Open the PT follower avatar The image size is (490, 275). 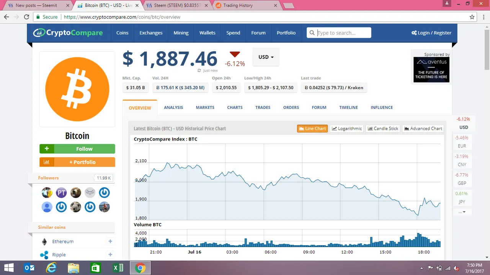click(x=61, y=193)
